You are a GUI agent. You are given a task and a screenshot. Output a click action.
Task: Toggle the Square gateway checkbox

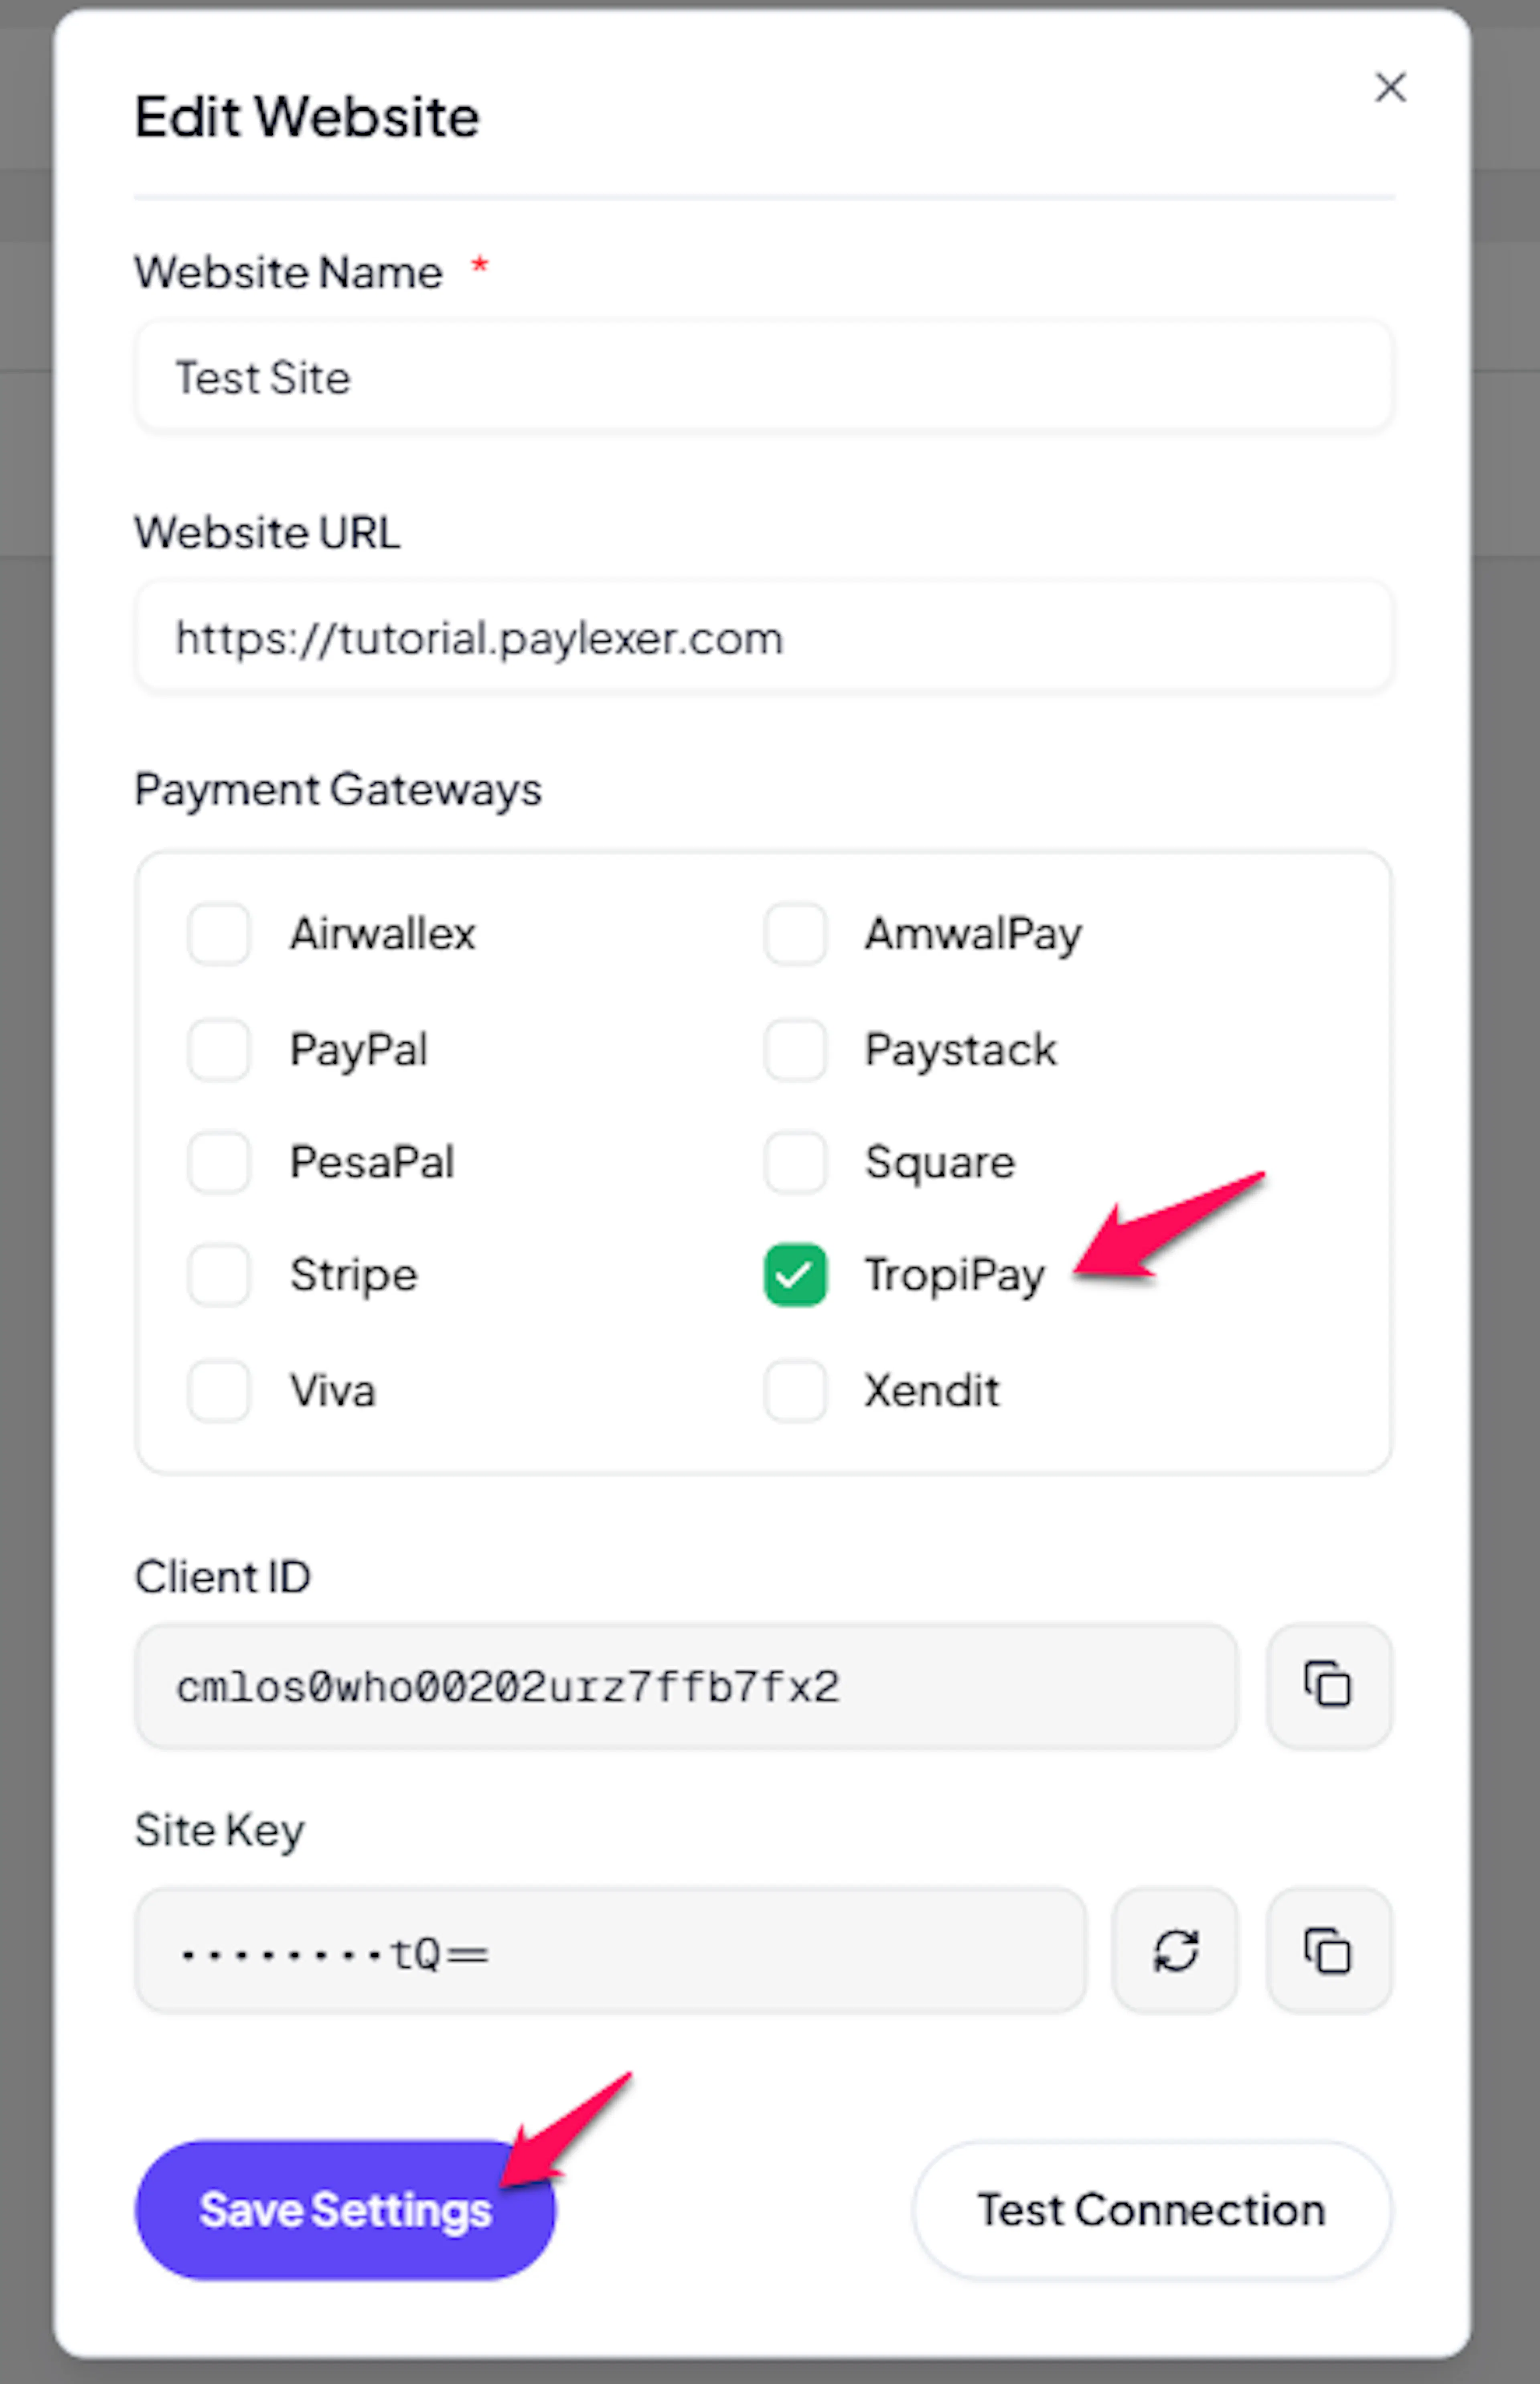(x=795, y=1162)
